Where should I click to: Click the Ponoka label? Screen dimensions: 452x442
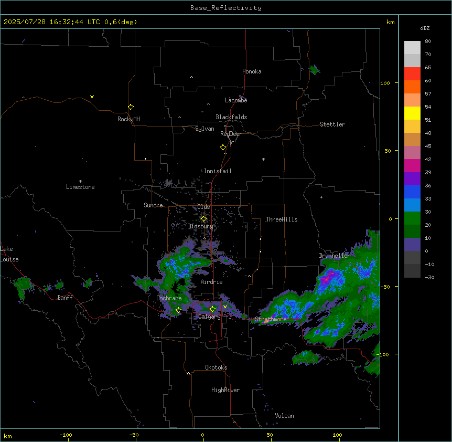click(x=252, y=71)
